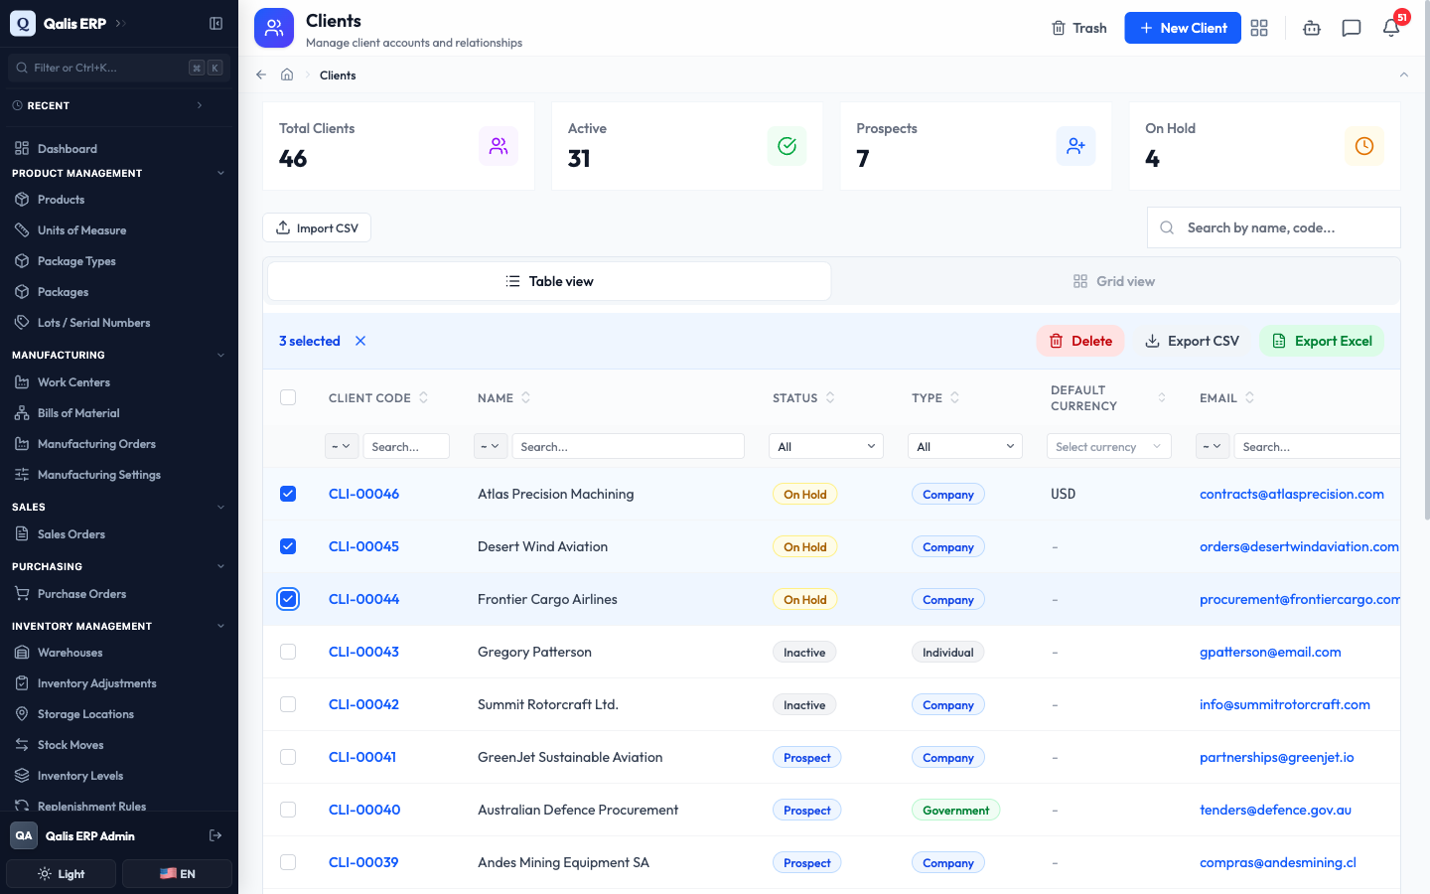Uncheck the CLI-00046 row checkbox
This screenshot has width=1430, height=894.
pyautogui.click(x=288, y=494)
